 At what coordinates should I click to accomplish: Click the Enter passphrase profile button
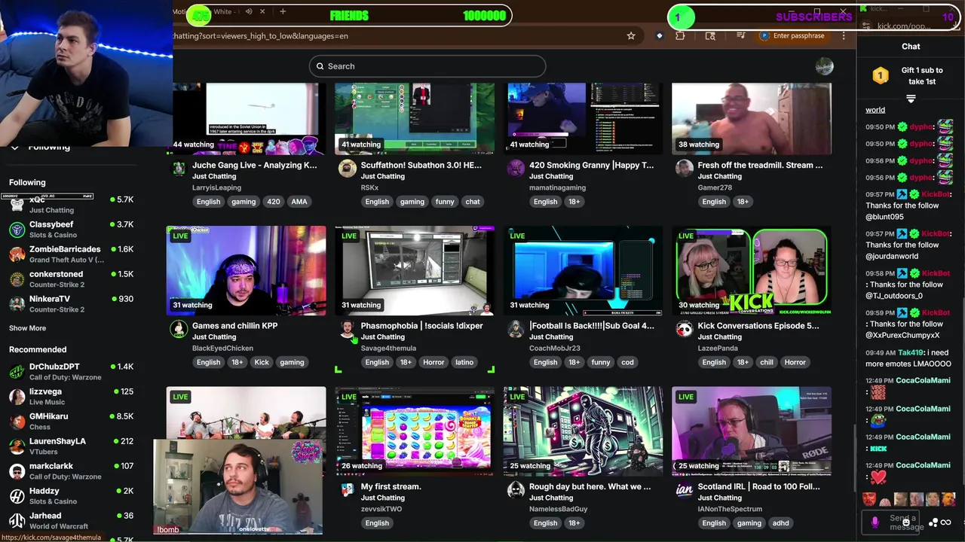792,35
